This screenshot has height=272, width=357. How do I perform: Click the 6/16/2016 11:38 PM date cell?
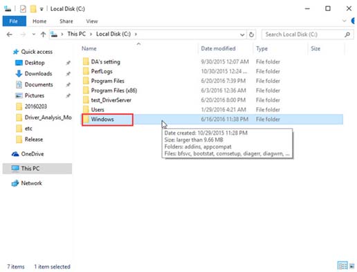click(224, 119)
